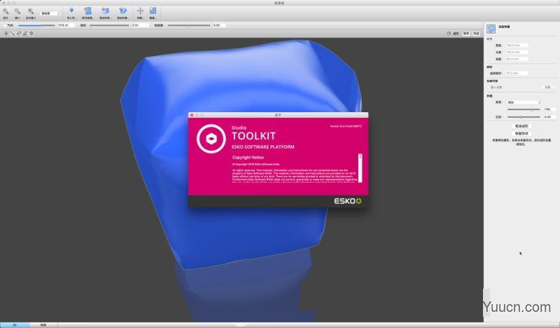Viewport: 560px width, 328px height.
Task: Click the 75% value field
Action: click(x=549, y=109)
